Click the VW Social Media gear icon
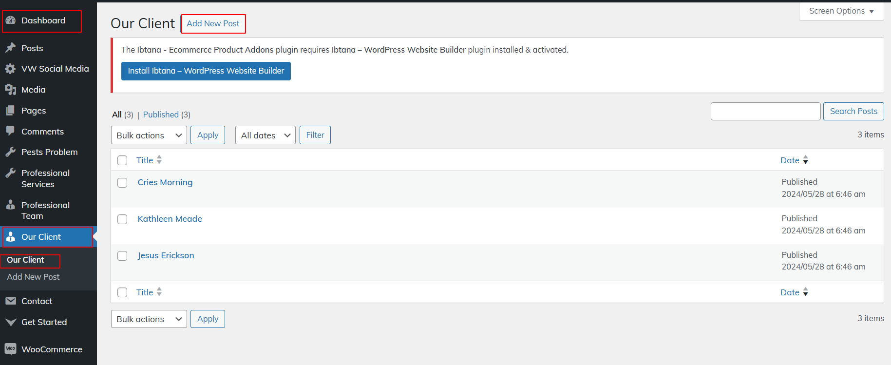Screen dimensions: 891x365 10,69
